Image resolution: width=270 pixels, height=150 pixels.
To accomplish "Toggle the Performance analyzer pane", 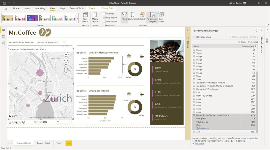I will [x=152, y=16].
